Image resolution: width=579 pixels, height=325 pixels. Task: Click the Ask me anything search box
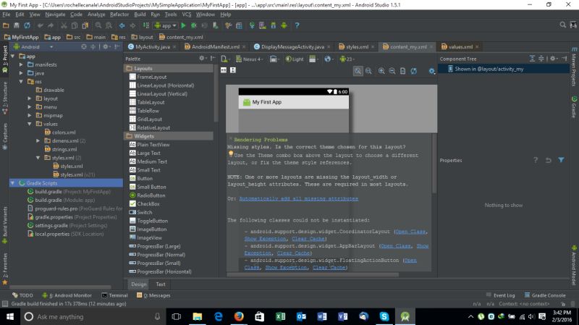pos(93,316)
